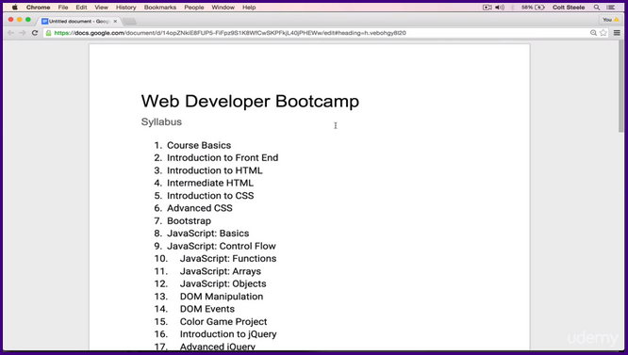Open the Chrome hamburger menu

click(617, 33)
